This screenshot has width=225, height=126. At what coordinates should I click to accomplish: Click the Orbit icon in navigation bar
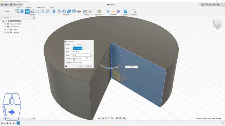(x=99, y=118)
